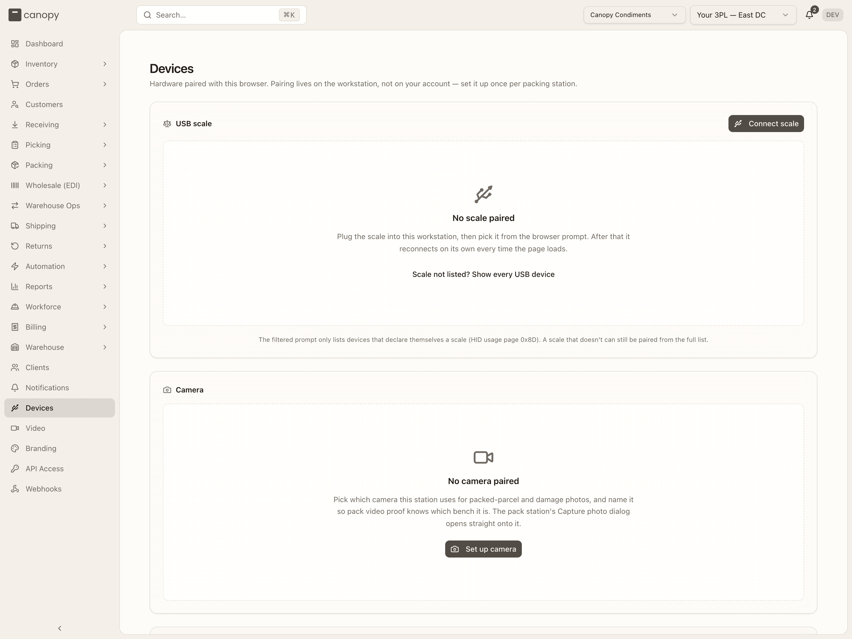Open the Returns menu item
Image resolution: width=852 pixels, height=639 pixels.
click(60, 246)
